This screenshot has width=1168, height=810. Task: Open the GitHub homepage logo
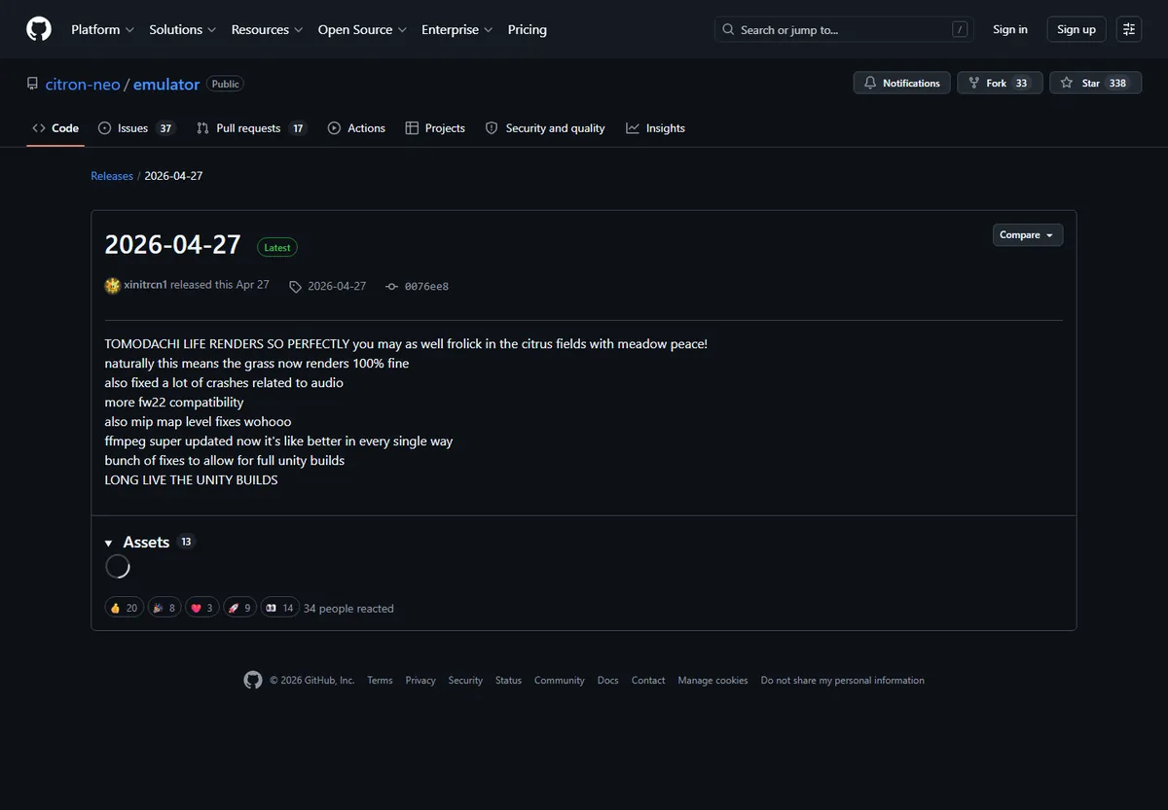[x=39, y=29]
